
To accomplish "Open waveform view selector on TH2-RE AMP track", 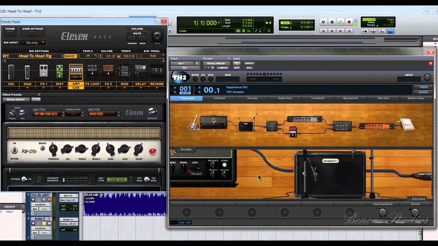I will [41, 204].
